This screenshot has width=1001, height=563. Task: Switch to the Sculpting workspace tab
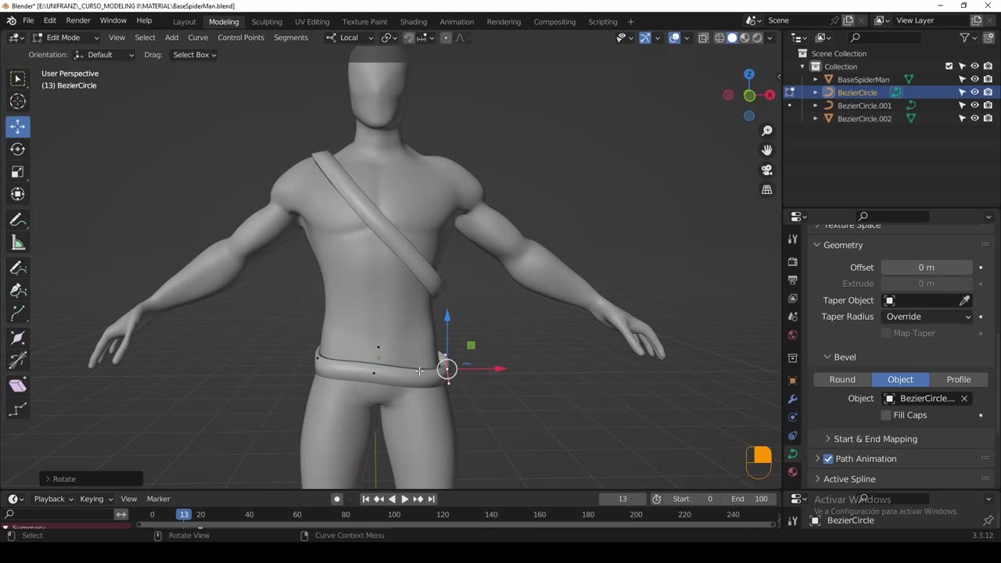[267, 22]
